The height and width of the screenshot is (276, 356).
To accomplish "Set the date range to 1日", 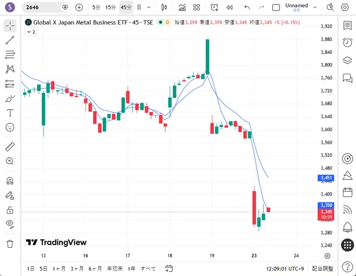I will click(x=31, y=269).
